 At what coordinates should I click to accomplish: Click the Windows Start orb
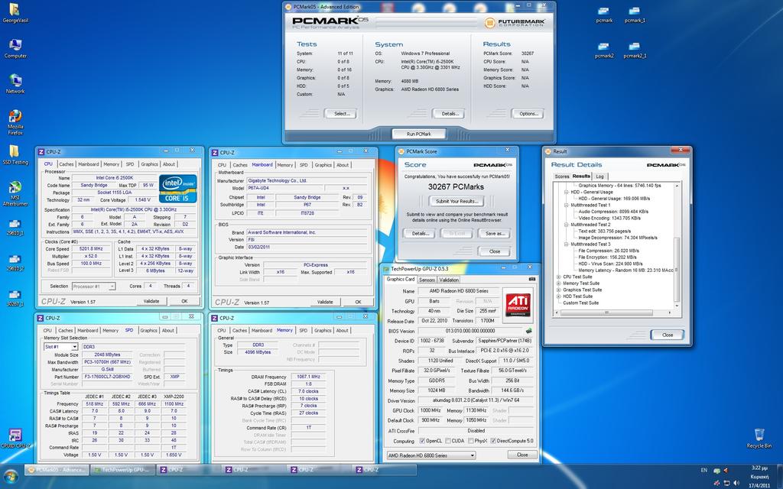click(x=11, y=477)
